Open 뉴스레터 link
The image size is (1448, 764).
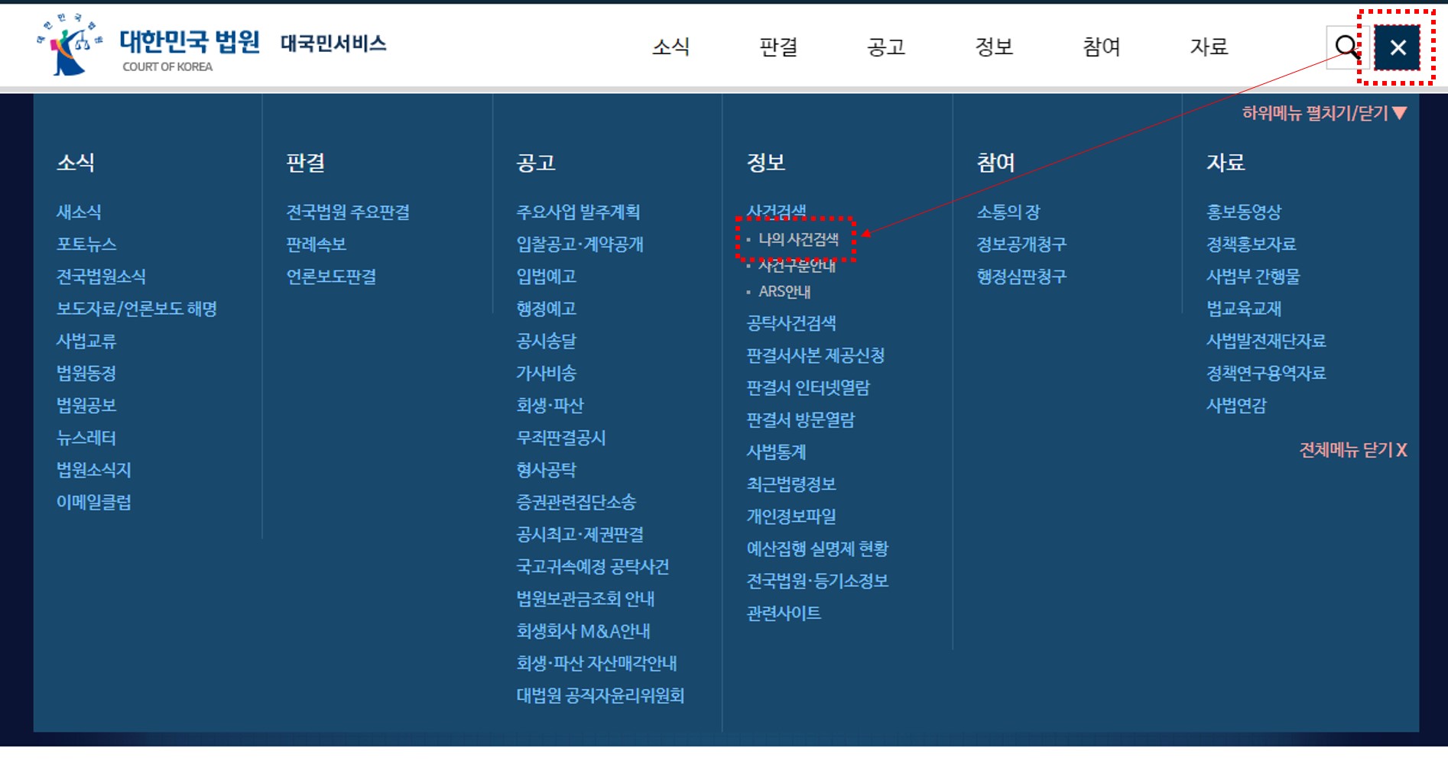coord(86,438)
